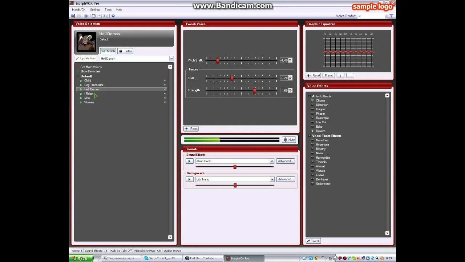Open the MorphVOX menu
This screenshot has width=465, height=262.
pyautogui.click(x=79, y=10)
